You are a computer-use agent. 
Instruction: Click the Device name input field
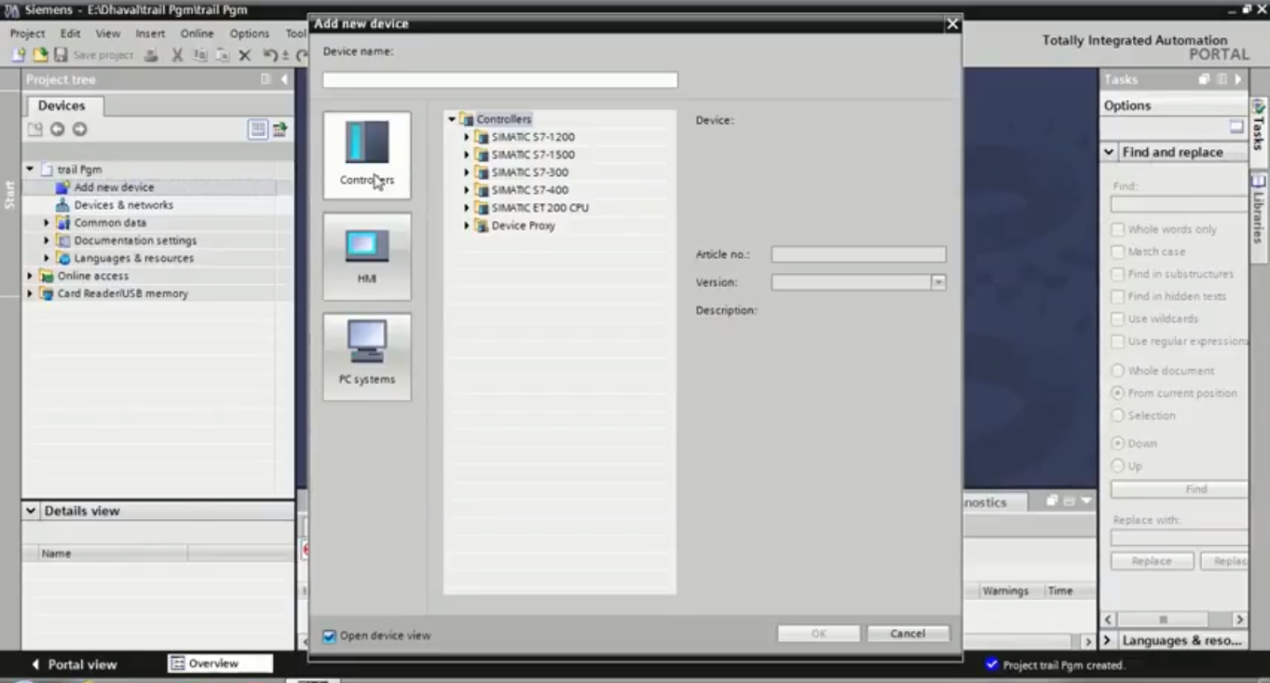[499, 80]
